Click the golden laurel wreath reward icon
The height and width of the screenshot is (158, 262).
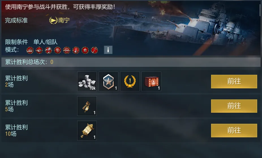click(x=130, y=82)
